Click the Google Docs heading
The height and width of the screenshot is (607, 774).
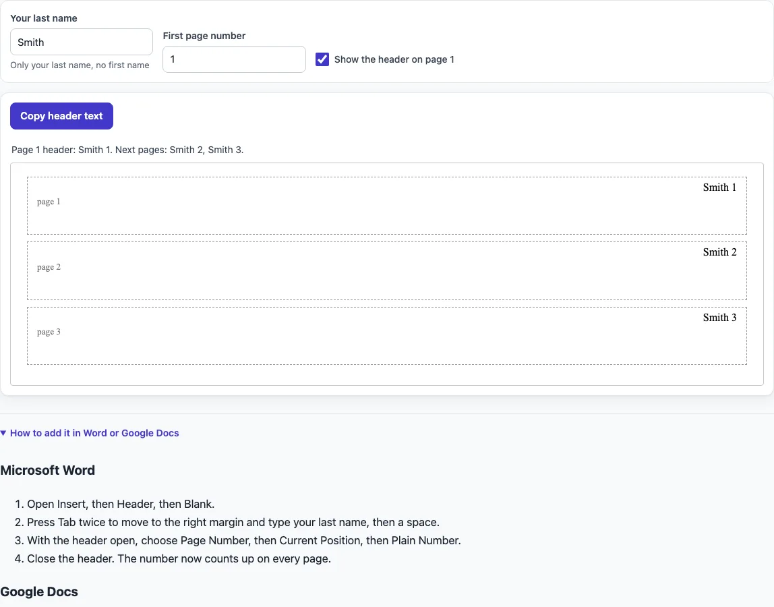click(39, 591)
